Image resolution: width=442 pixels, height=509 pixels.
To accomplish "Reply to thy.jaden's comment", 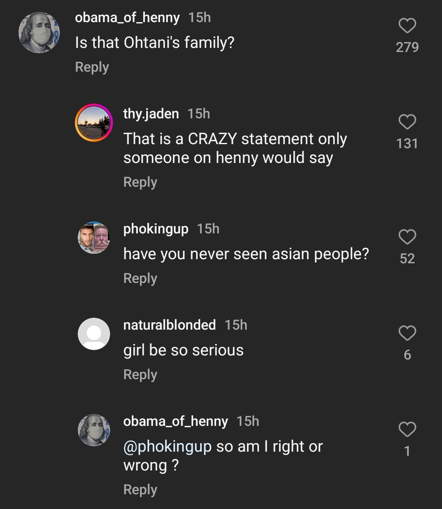I will pos(140,182).
